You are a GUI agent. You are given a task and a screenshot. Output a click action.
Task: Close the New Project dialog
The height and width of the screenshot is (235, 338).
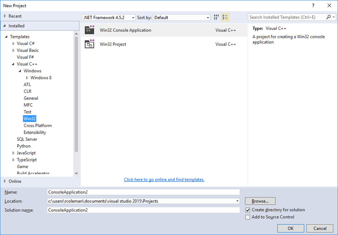(329, 5)
